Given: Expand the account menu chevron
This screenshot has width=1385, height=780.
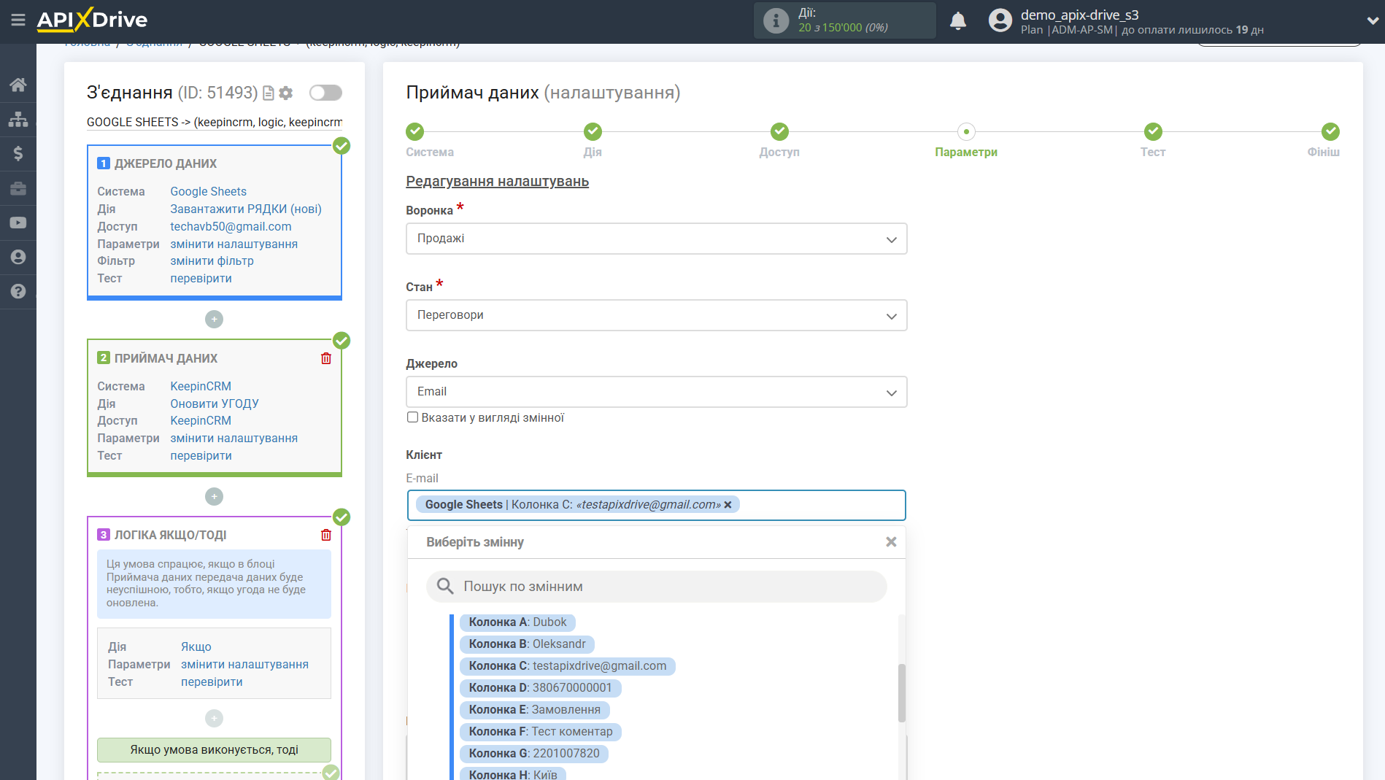Looking at the screenshot, I should [x=1373, y=21].
